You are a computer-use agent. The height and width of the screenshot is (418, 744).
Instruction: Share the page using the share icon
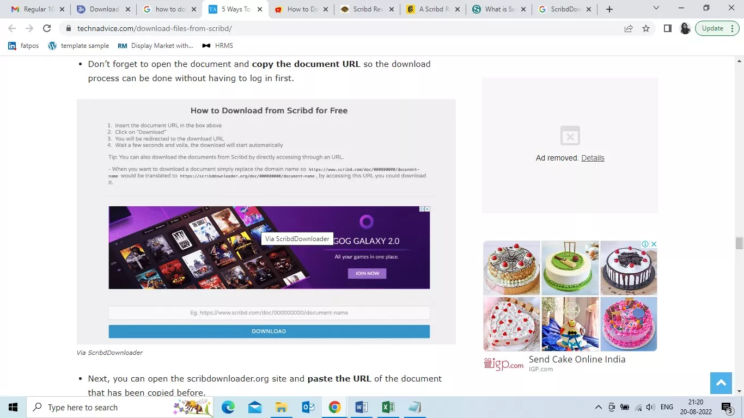pos(628,28)
